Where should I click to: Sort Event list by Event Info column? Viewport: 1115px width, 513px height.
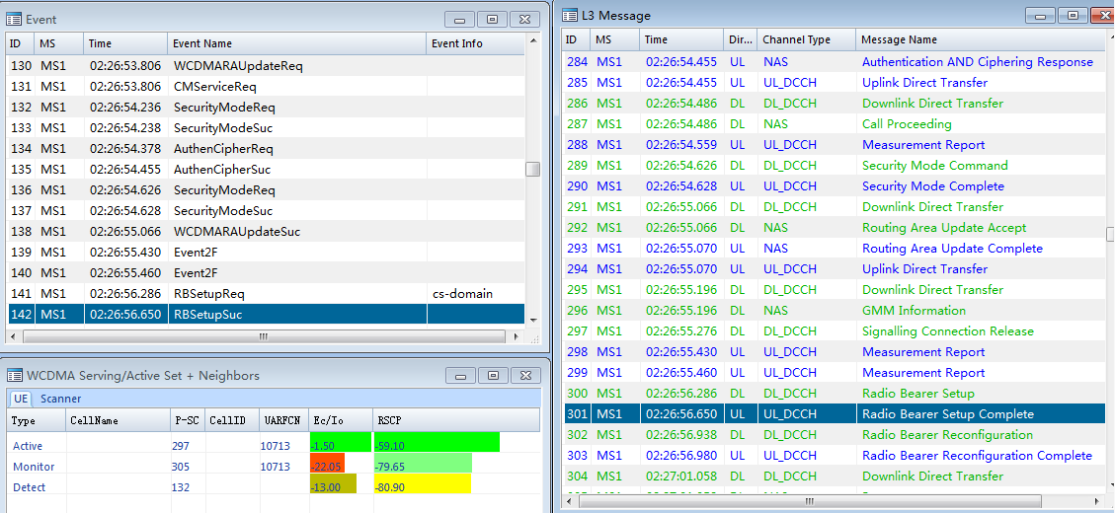point(476,43)
